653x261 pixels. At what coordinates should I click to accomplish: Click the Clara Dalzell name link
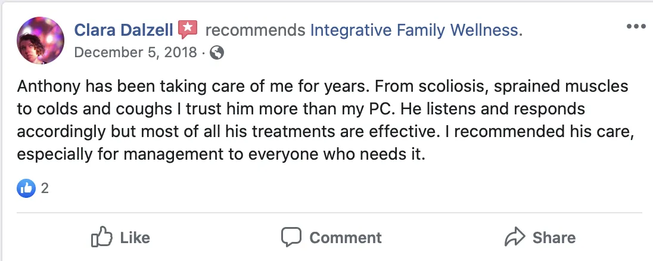(x=124, y=29)
